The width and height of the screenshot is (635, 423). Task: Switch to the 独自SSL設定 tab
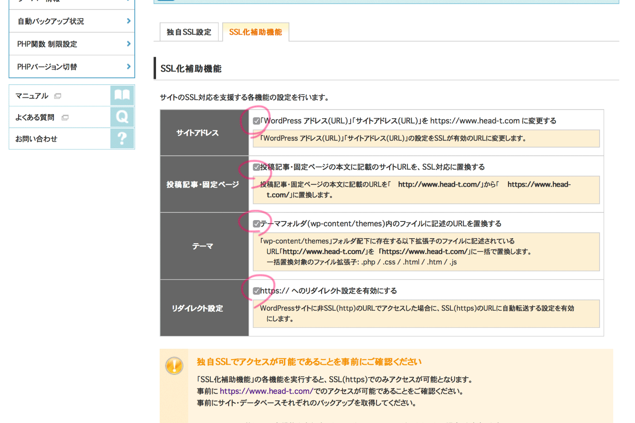[189, 32]
